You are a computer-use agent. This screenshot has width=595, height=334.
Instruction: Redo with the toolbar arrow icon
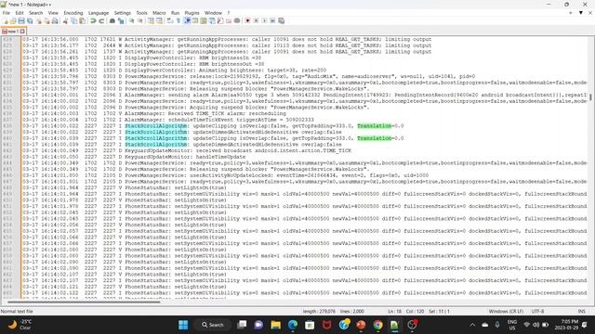[101, 20]
